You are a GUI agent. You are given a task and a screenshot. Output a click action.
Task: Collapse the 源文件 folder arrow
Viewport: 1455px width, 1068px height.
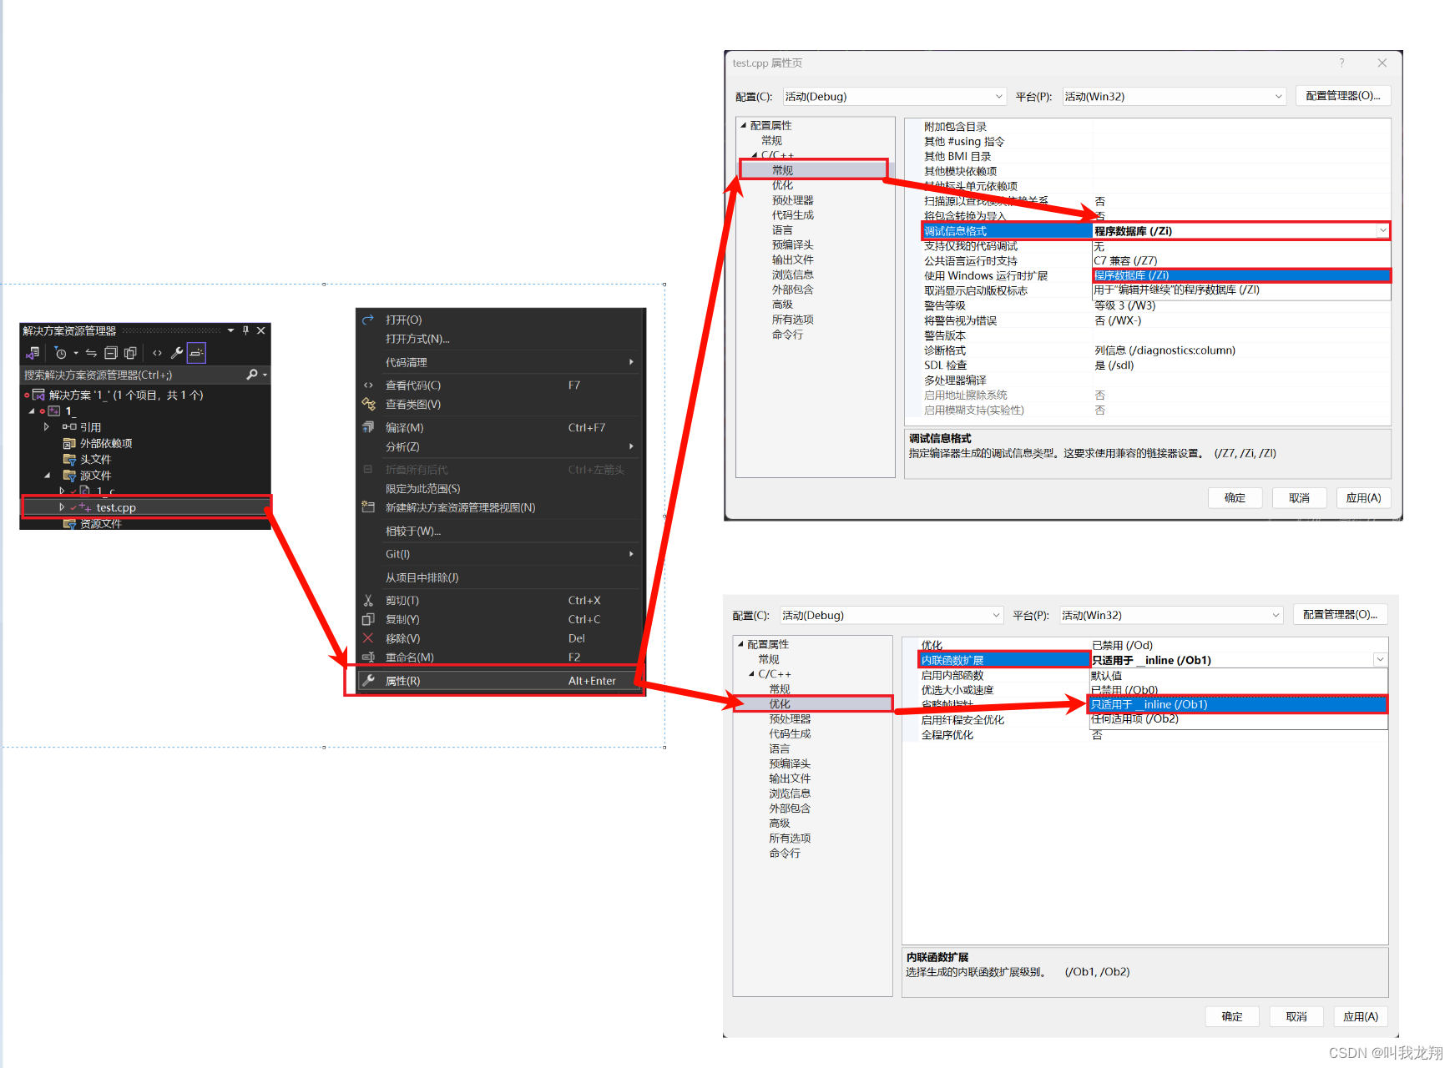[47, 475]
